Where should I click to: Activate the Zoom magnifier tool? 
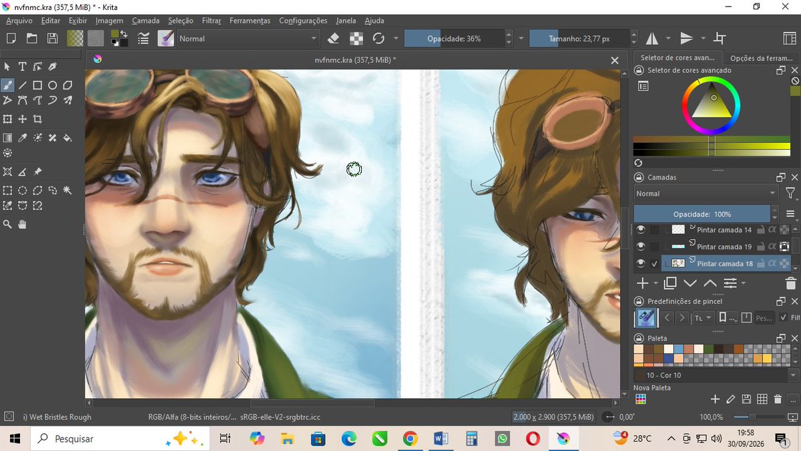7,224
